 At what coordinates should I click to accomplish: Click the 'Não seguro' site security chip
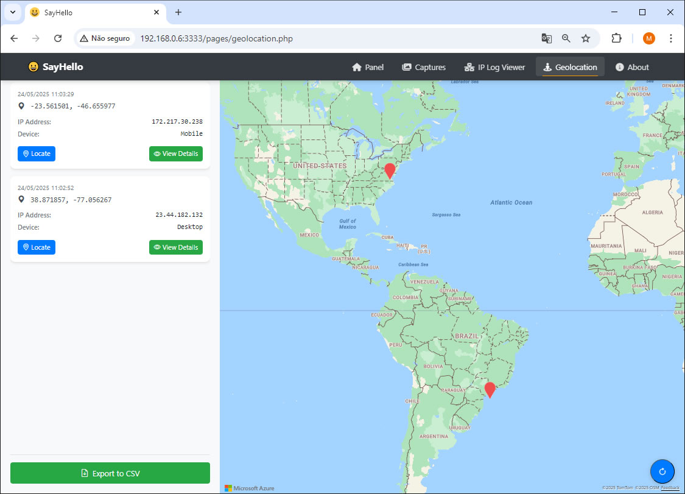click(105, 38)
